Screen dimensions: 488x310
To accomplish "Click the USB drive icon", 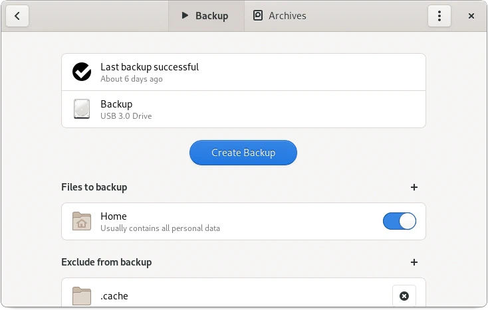I will click(x=82, y=110).
